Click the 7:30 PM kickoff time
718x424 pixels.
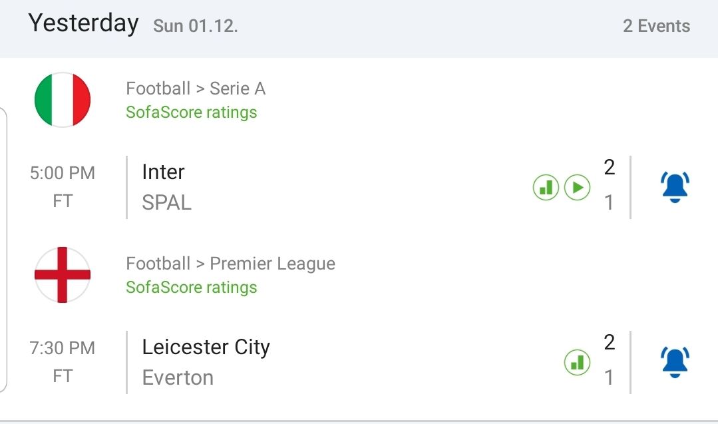63,348
